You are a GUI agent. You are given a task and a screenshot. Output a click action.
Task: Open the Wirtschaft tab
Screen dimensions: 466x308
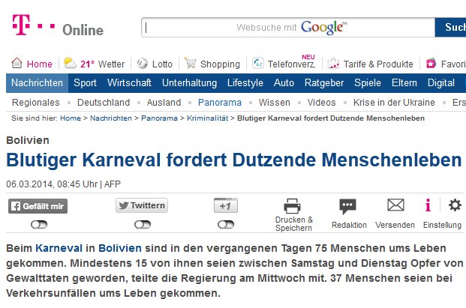129,82
